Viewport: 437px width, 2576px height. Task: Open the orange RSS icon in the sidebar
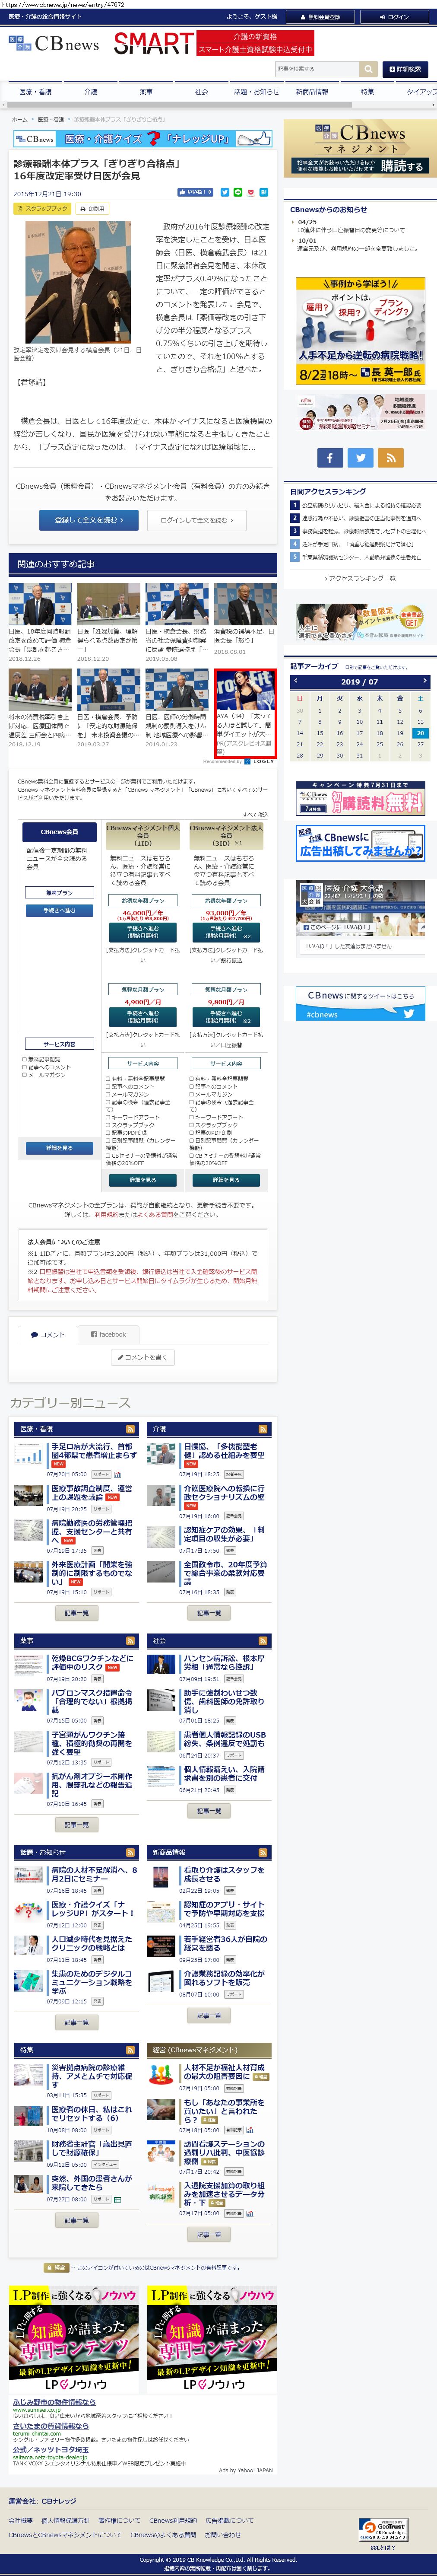click(x=391, y=457)
